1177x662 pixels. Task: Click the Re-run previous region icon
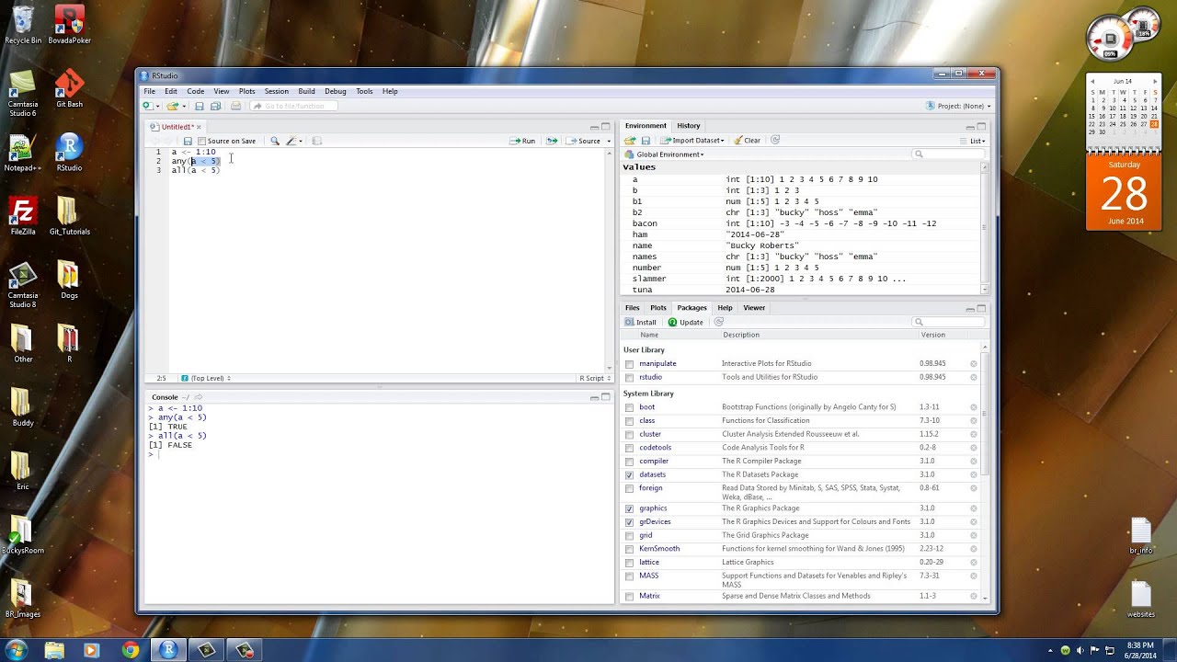pos(552,141)
